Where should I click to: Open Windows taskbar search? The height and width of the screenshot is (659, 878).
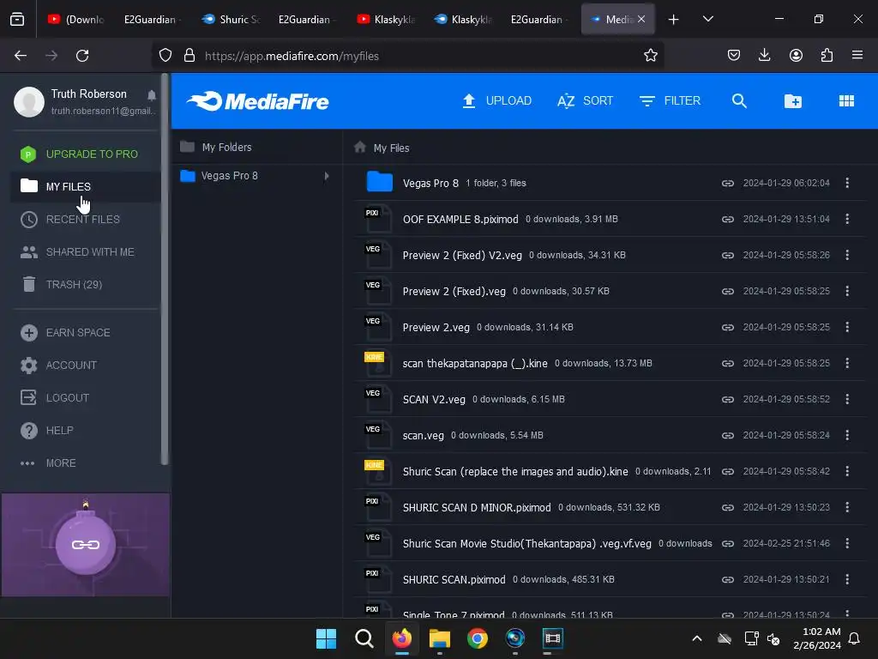coord(364,638)
